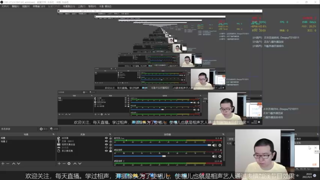Open the 停靠窗口(D) menu
Screen dimensions: 320x180
click(39, 6)
